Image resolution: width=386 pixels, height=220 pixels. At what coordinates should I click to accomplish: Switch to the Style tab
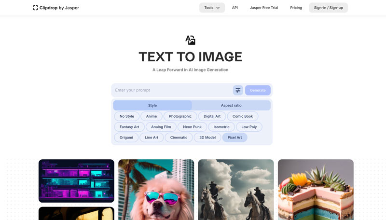[x=152, y=105]
